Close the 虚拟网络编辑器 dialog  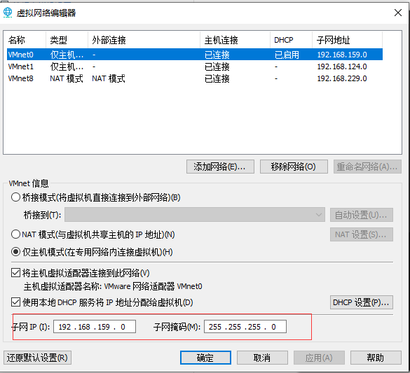pos(397,13)
